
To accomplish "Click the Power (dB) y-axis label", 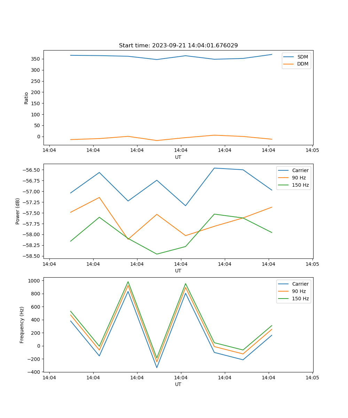I will coord(18,211).
